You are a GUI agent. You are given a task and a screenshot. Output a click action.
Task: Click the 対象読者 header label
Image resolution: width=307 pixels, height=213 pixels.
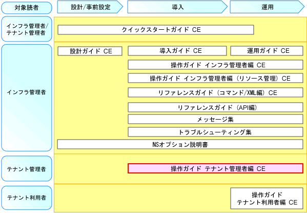(x=27, y=8)
